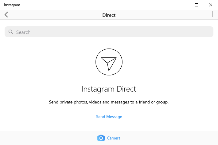Click the Camera label at bottom
The image size is (218, 145).
(x=114, y=138)
